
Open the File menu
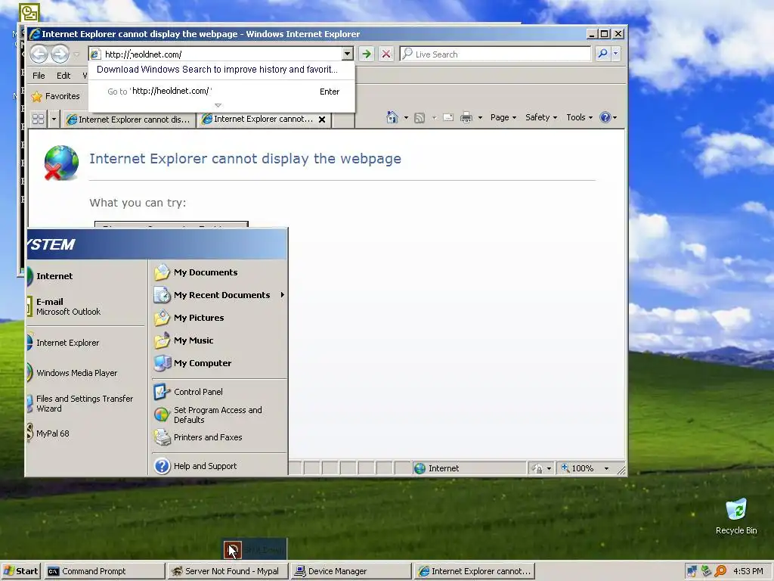[39, 76]
